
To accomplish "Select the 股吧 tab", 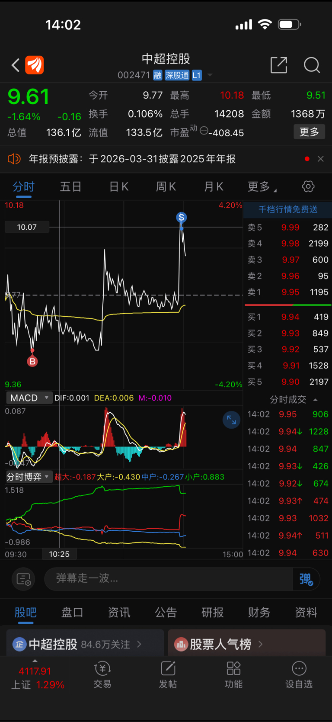I will [x=26, y=612].
